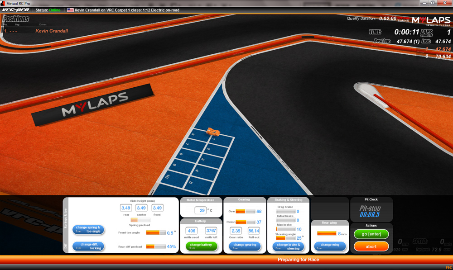
Task: Click the Pit Clock panel header
Action: click(x=371, y=199)
